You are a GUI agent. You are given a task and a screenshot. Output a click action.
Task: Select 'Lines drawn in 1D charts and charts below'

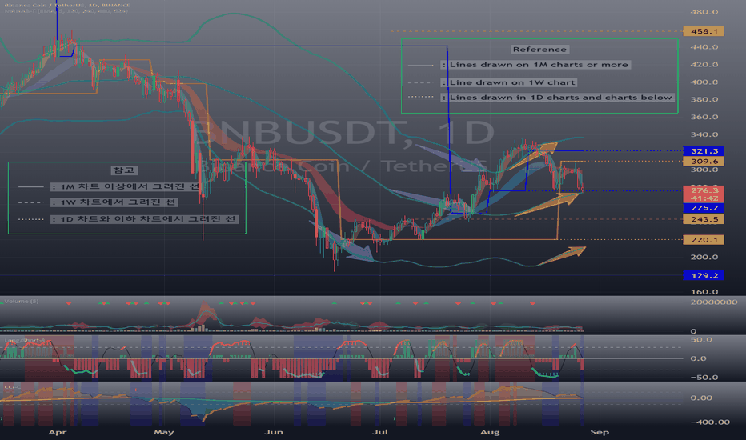click(x=558, y=98)
